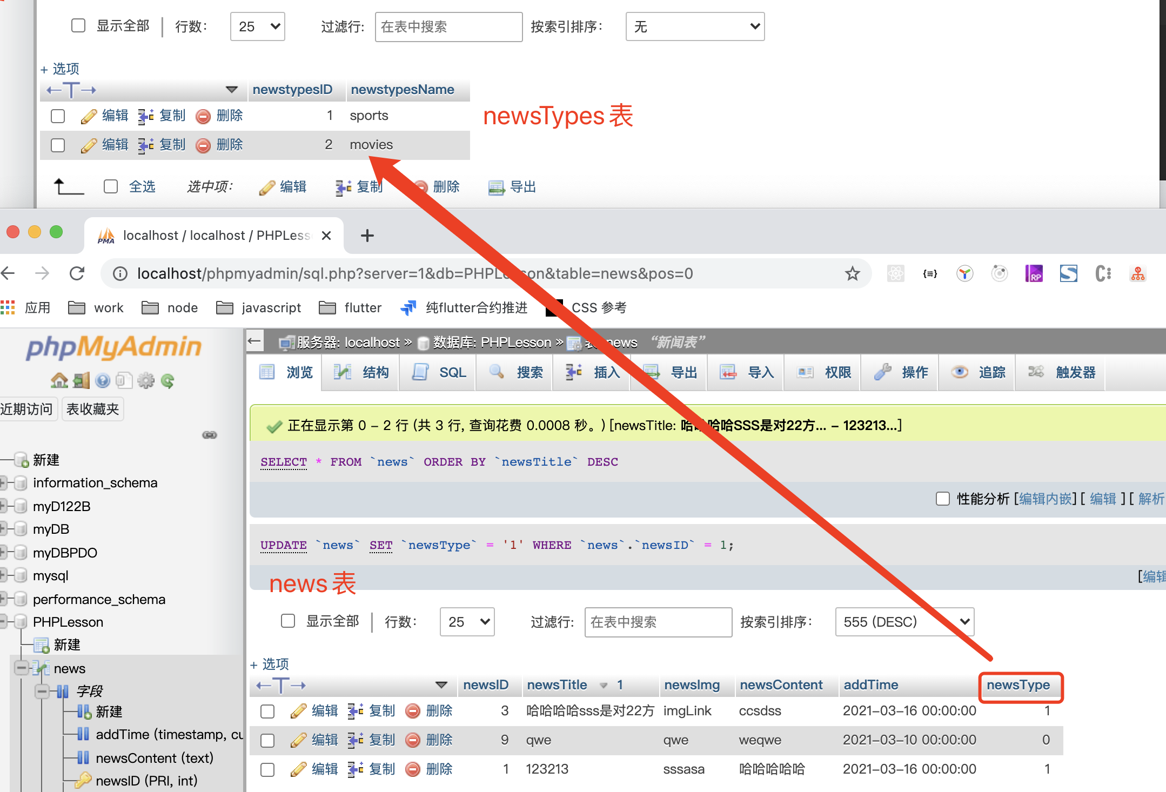Open new browser tab with plus button
The image size is (1166, 792).
[x=367, y=236]
